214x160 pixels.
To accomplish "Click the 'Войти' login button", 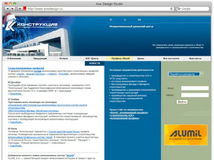I will coord(182,102).
